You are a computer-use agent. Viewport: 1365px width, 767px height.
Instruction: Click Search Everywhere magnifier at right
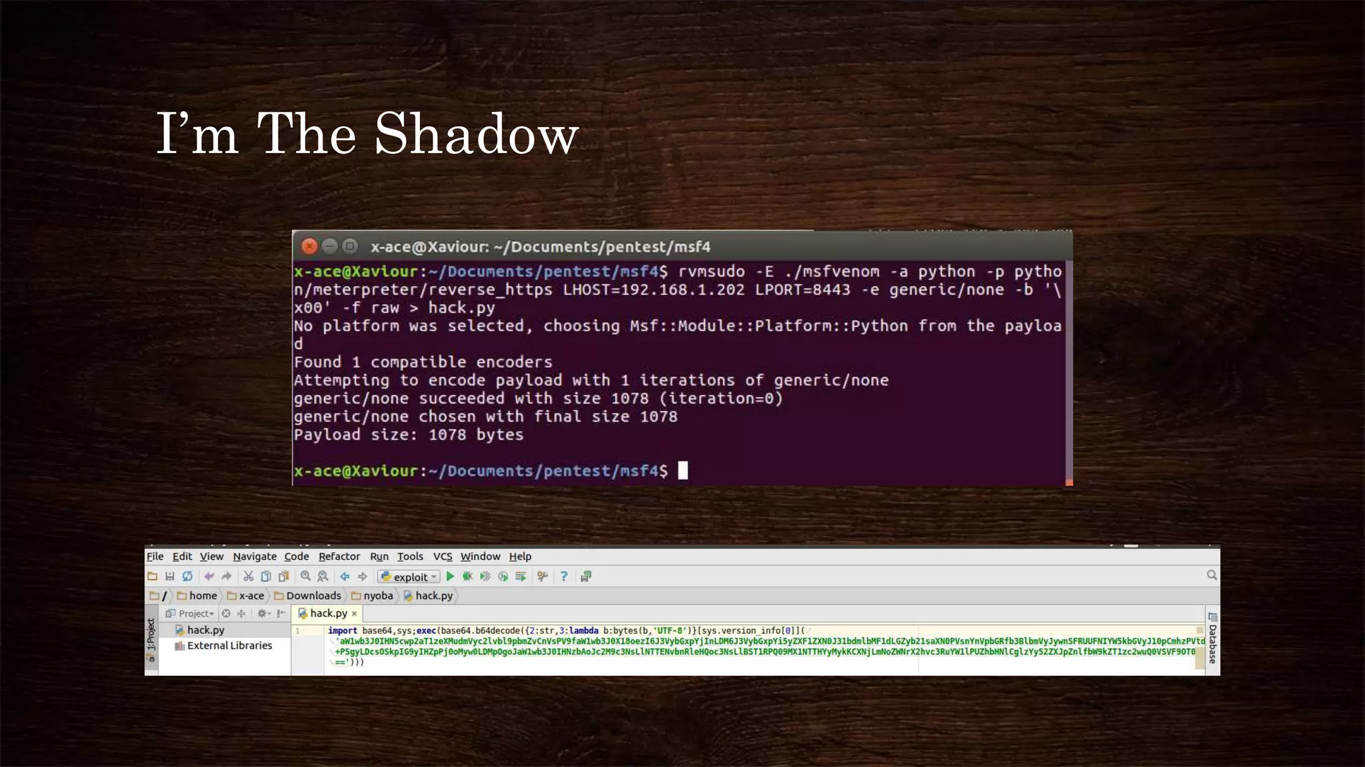tap(1212, 575)
